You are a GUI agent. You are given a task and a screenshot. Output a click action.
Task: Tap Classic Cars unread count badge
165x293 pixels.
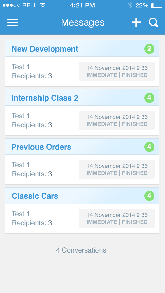(x=149, y=196)
